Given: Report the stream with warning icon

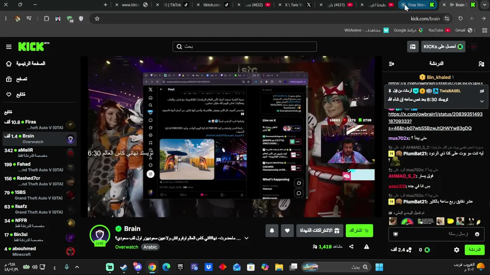Looking at the screenshot, I should point(366,247).
